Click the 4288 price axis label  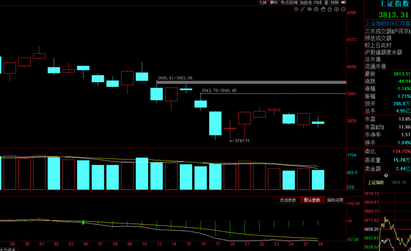352,13
